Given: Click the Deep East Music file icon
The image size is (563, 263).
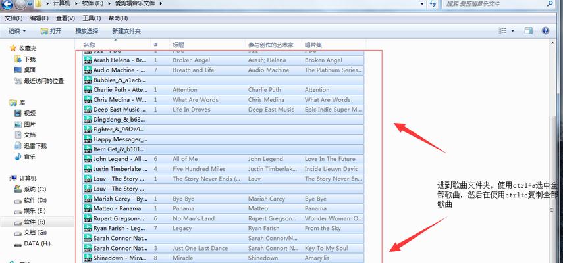Looking at the screenshot, I should pyautogui.click(x=88, y=110).
